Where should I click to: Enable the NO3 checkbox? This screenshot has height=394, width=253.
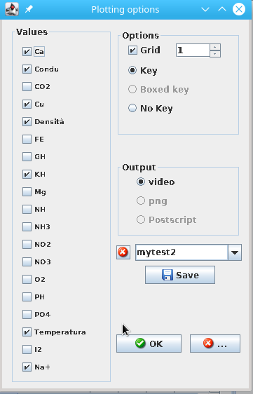coord(27,261)
